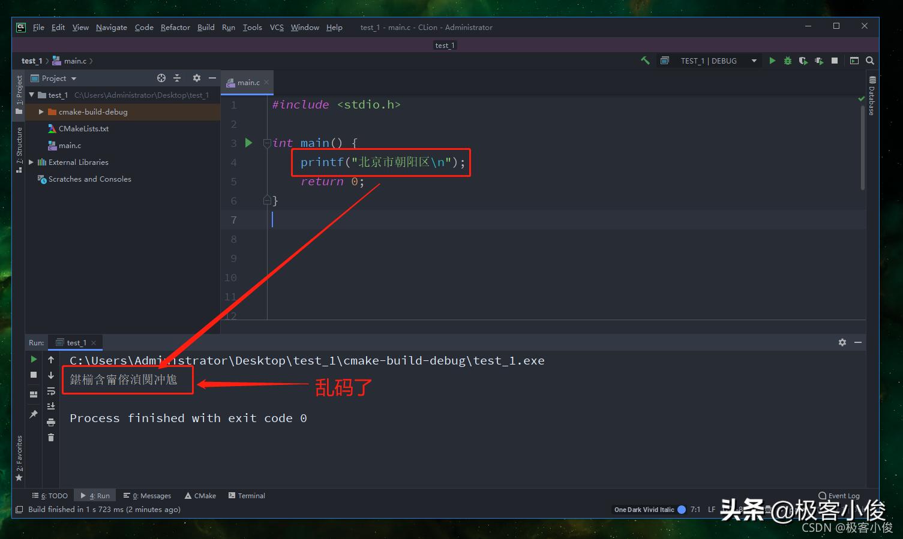The width and height of the screenshot is (903, 539).
Task: Open the Event Log
Action: click(x=839, y=496)
